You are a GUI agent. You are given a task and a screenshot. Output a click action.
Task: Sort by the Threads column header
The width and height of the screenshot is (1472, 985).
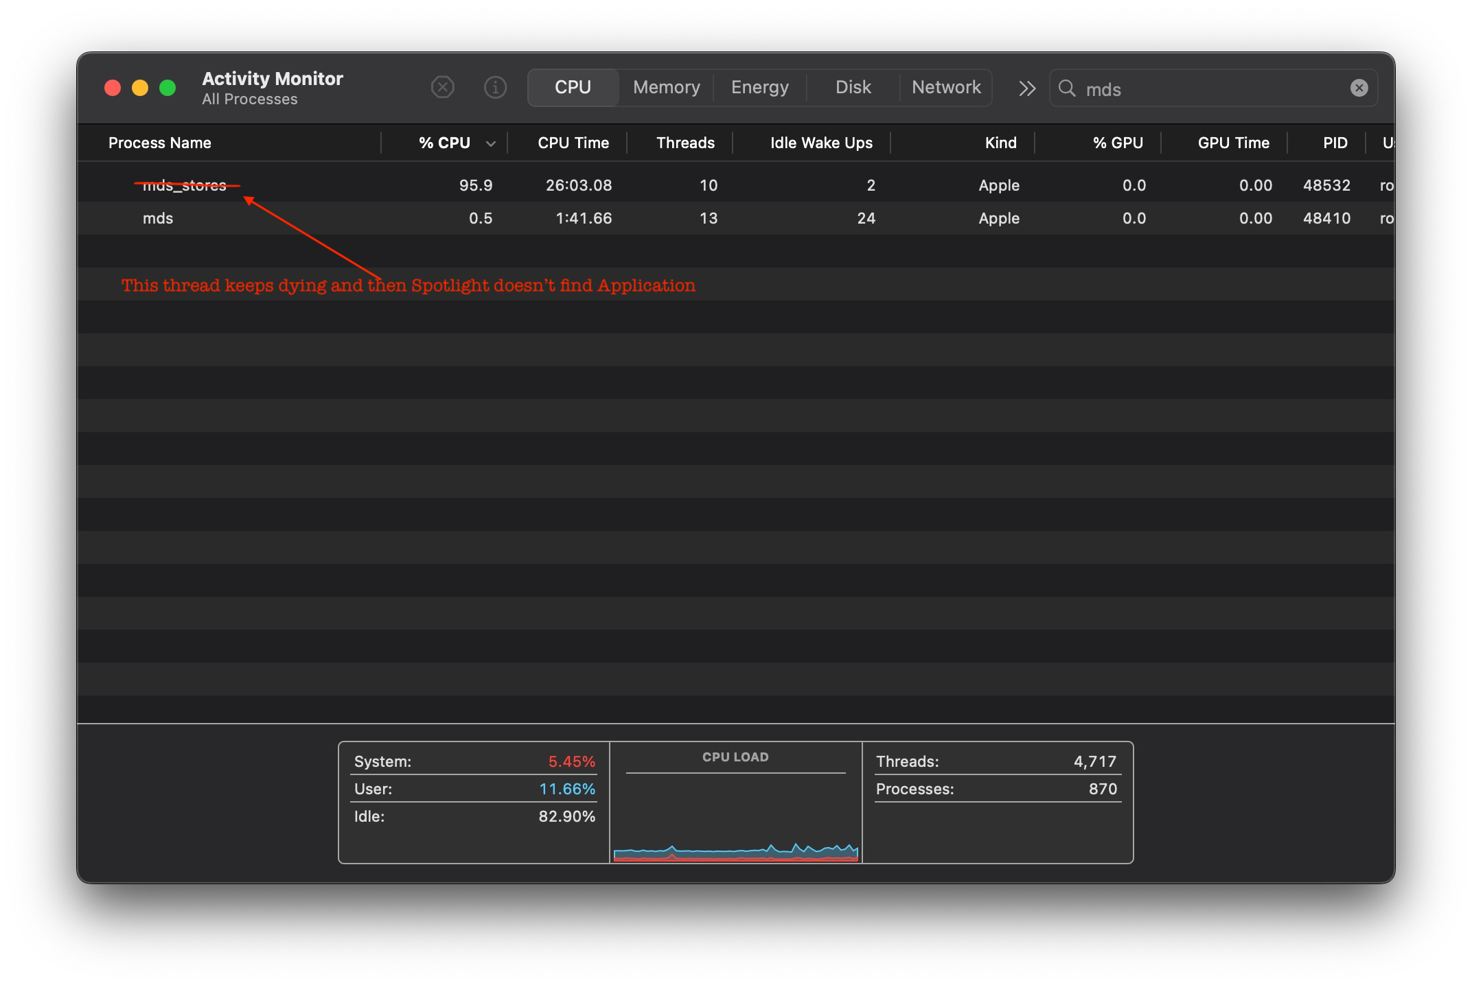pyautogui.click(x=685, y=143)
